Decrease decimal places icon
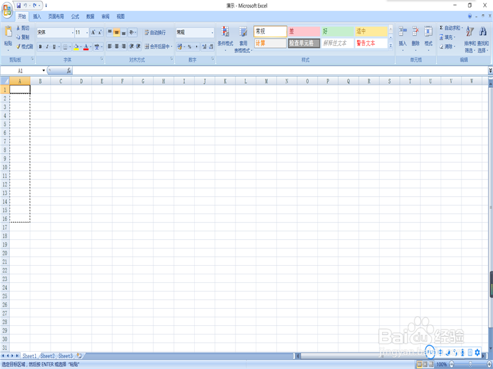The width and height of the screenshot is (493, 369). [x=211, y=47]
